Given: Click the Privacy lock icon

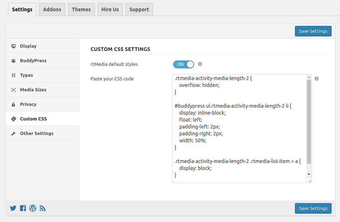Looking at the screenshot, I should tap(13, 104).
